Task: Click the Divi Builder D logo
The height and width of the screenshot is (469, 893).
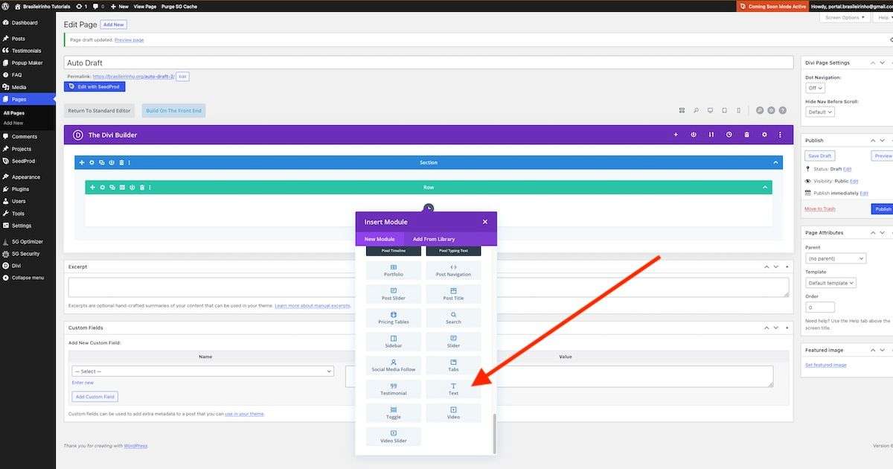Action: [78, 135]
